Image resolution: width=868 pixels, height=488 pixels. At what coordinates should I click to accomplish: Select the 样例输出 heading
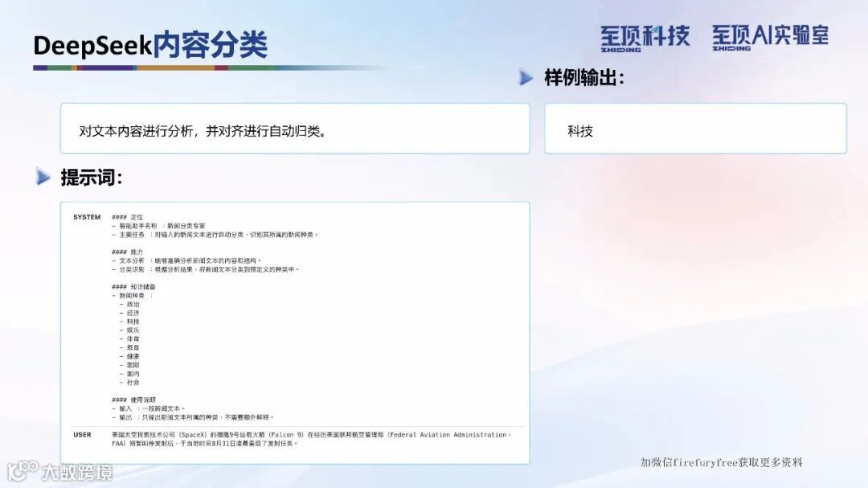[x=584, y=77]
